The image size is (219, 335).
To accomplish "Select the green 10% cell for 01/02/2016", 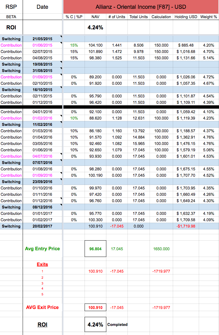I will click(74, 118).
